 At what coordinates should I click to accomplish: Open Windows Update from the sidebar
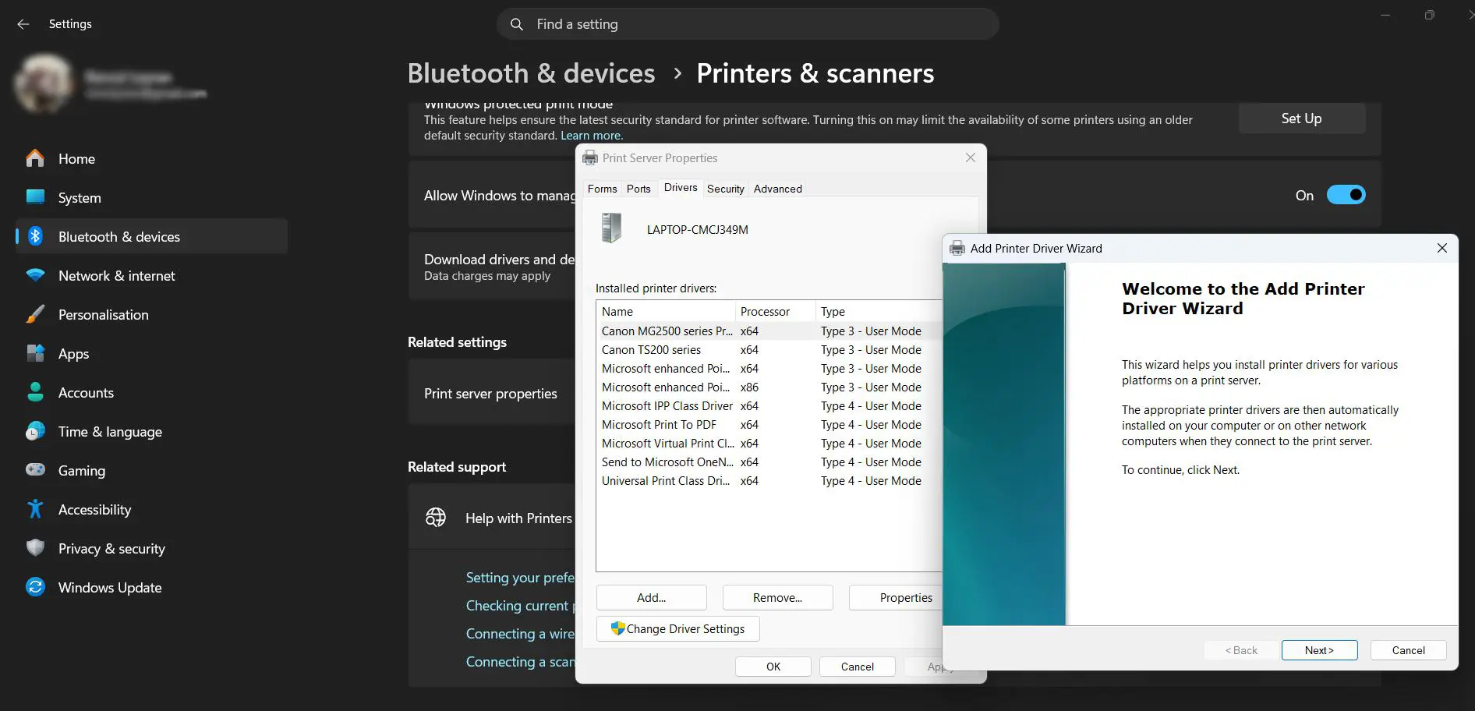click(x=109, y=587)
